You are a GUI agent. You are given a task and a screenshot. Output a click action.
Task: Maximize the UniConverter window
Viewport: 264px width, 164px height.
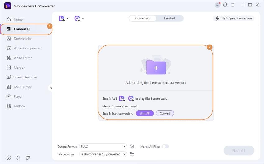tap(250, 5)
